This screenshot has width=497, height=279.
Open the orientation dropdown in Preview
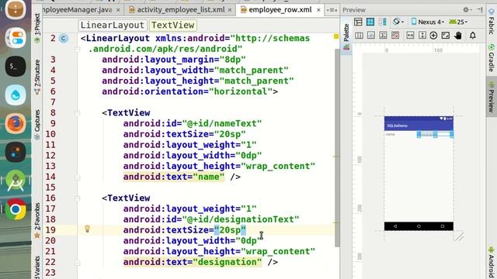398,22
